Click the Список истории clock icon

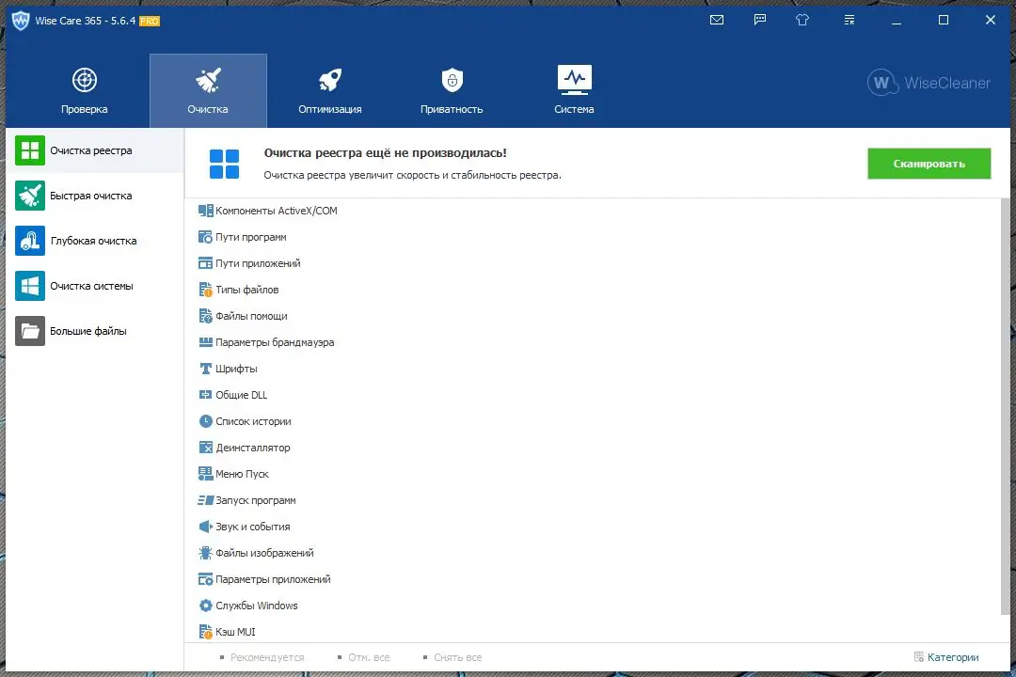tap(205, 421)
